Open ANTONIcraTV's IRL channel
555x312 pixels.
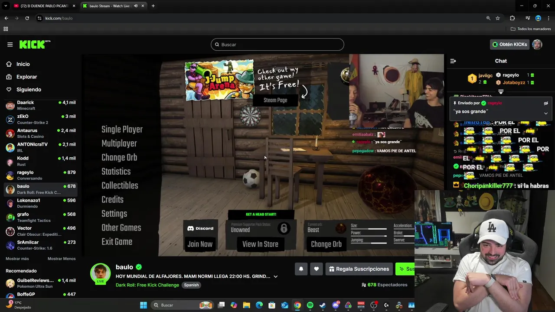[41, 147]
